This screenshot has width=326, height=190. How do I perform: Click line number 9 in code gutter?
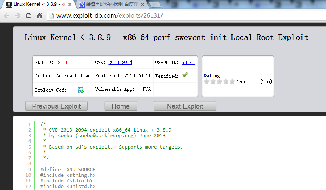point(30,170)
